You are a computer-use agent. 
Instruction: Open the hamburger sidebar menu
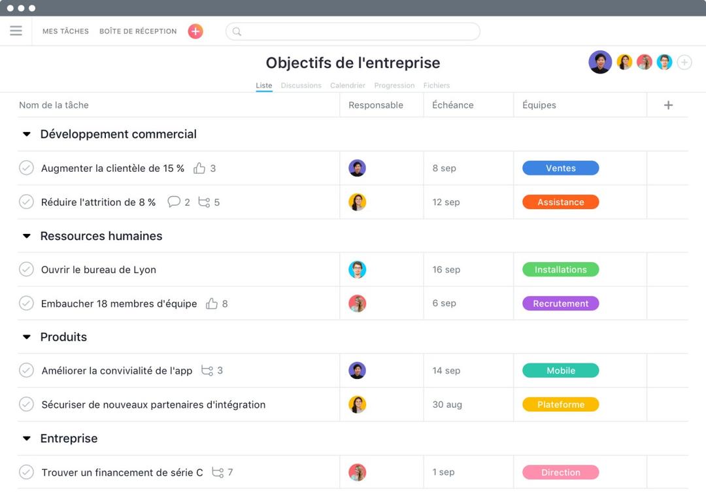(16, 31)
